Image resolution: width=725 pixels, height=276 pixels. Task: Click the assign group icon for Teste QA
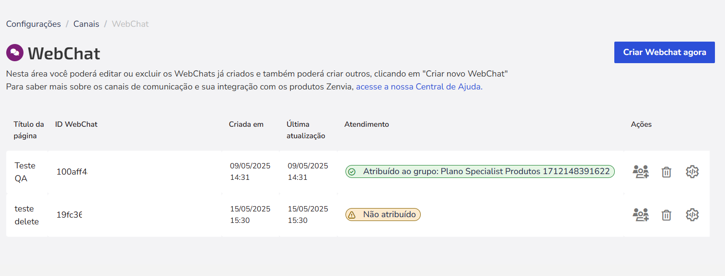641,172
